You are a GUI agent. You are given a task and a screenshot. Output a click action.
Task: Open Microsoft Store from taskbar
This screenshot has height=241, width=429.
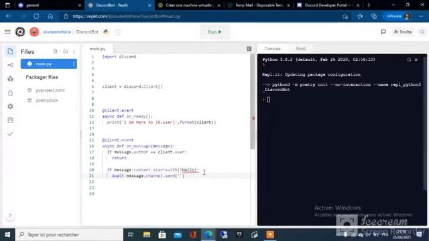point(162,235)
